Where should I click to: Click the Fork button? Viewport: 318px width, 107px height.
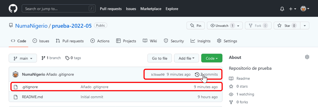[x=258, y=25]
